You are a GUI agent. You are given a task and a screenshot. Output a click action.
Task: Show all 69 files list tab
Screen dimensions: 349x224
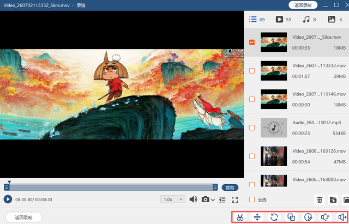[x=257, y=20]
